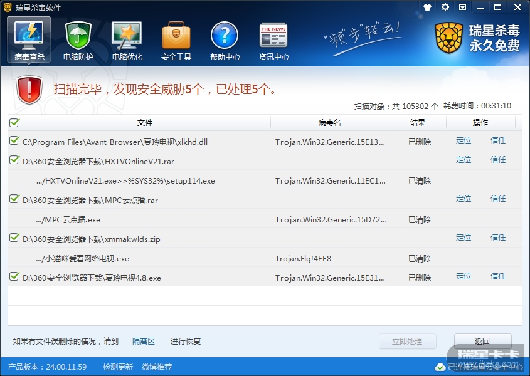The width and height of the screenshot is (530, 376).
Task: Click Trojan.Win32.Generic.15E31... virus name
Action: [330, 278]
